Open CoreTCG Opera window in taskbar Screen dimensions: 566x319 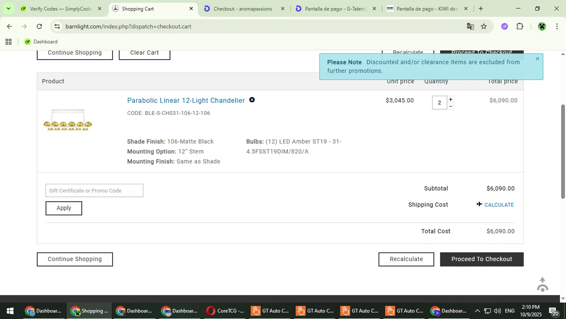click(x=225, y=311)
